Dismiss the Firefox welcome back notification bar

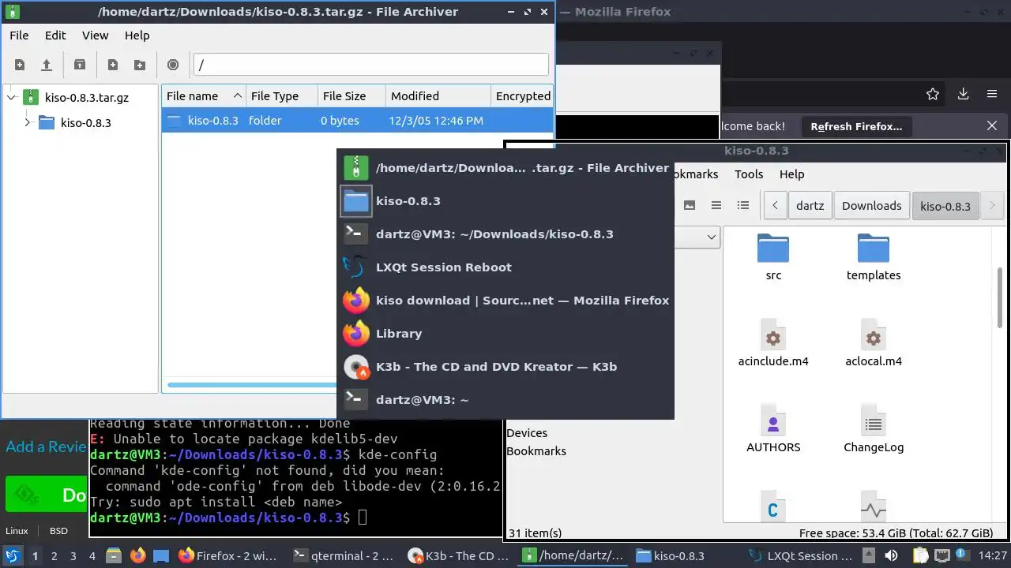pos(992,126)
